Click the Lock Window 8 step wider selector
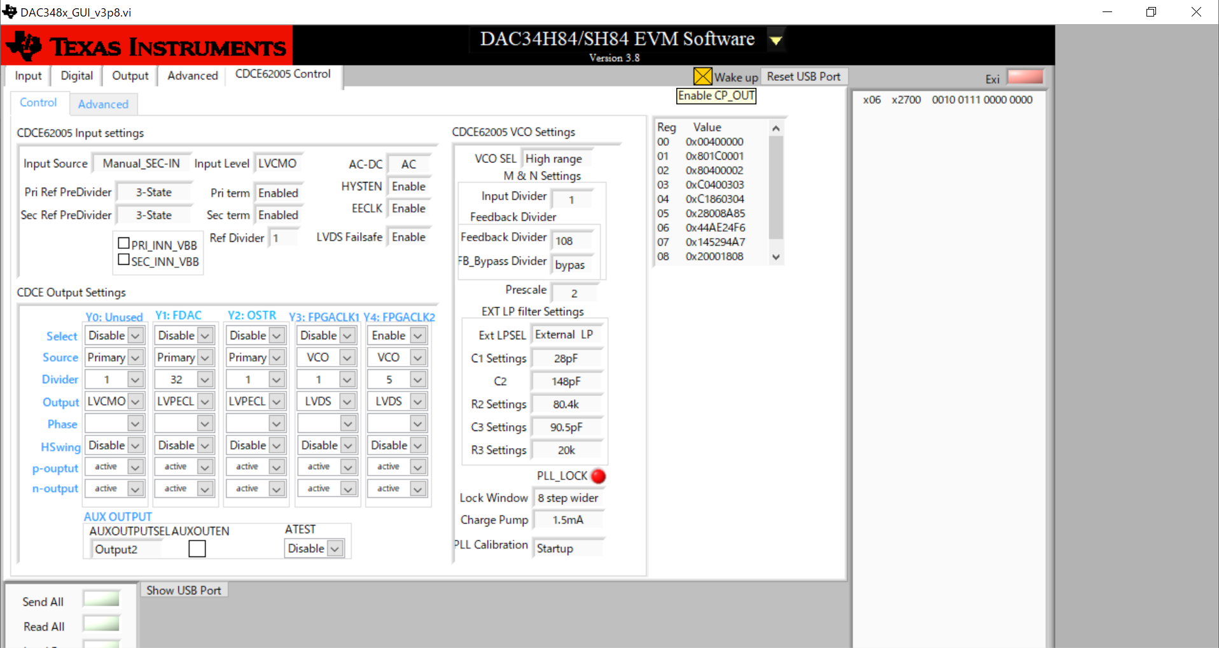Screen dimensions: 1219x648 [x=568, y=498]
